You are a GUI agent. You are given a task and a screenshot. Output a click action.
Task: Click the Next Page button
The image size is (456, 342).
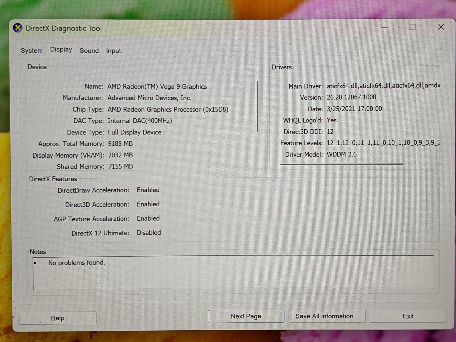[246, 316]
